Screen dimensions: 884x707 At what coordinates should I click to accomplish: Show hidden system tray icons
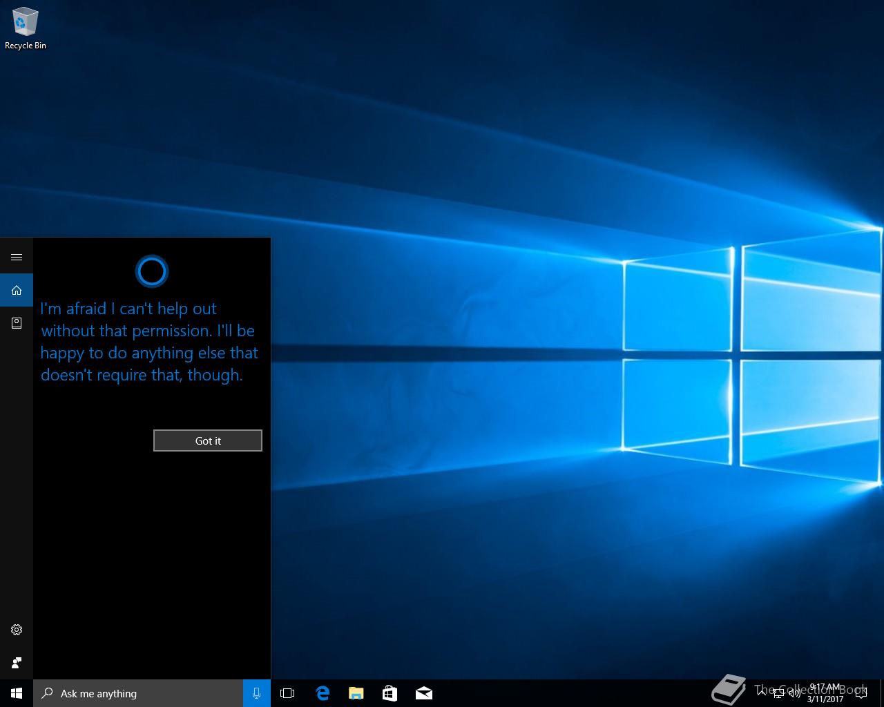point(762,693)
